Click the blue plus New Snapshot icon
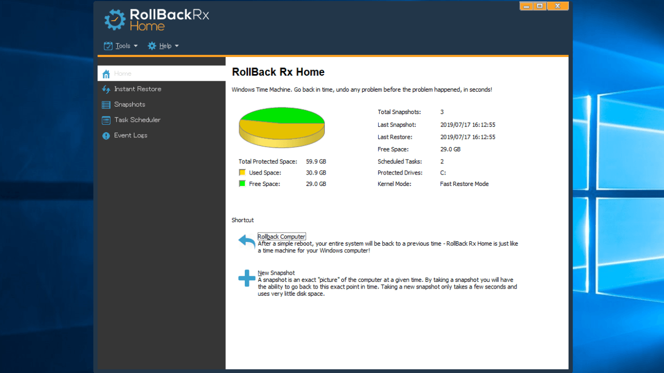 tap(247, 278)
